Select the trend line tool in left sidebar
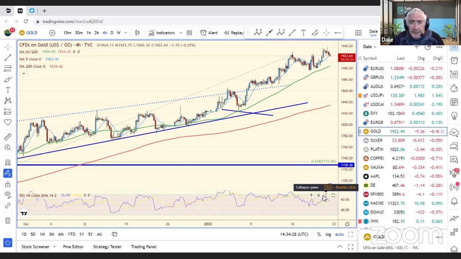461x259 pixels. pyautogui.click(x=8, y=58)
